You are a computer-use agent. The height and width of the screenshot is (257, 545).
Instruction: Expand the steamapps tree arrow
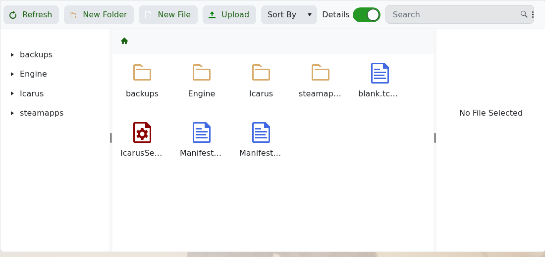12,113
